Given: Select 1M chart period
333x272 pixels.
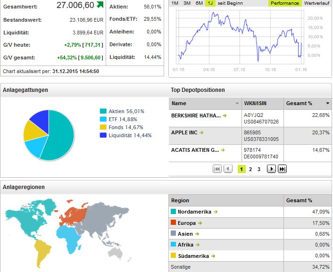Looking at the screenshot, I should 175,3.
